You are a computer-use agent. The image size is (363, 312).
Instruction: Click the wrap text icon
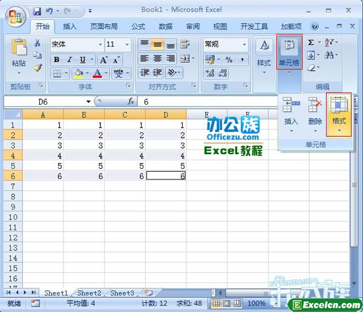tap(185, 44)
